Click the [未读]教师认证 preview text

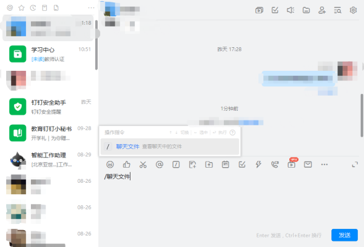[x=48, y=59]
